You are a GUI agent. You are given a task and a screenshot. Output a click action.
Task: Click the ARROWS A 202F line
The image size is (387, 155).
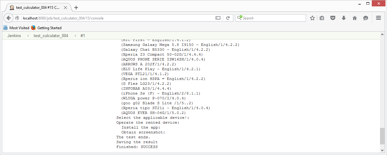(x=149, y=64)
